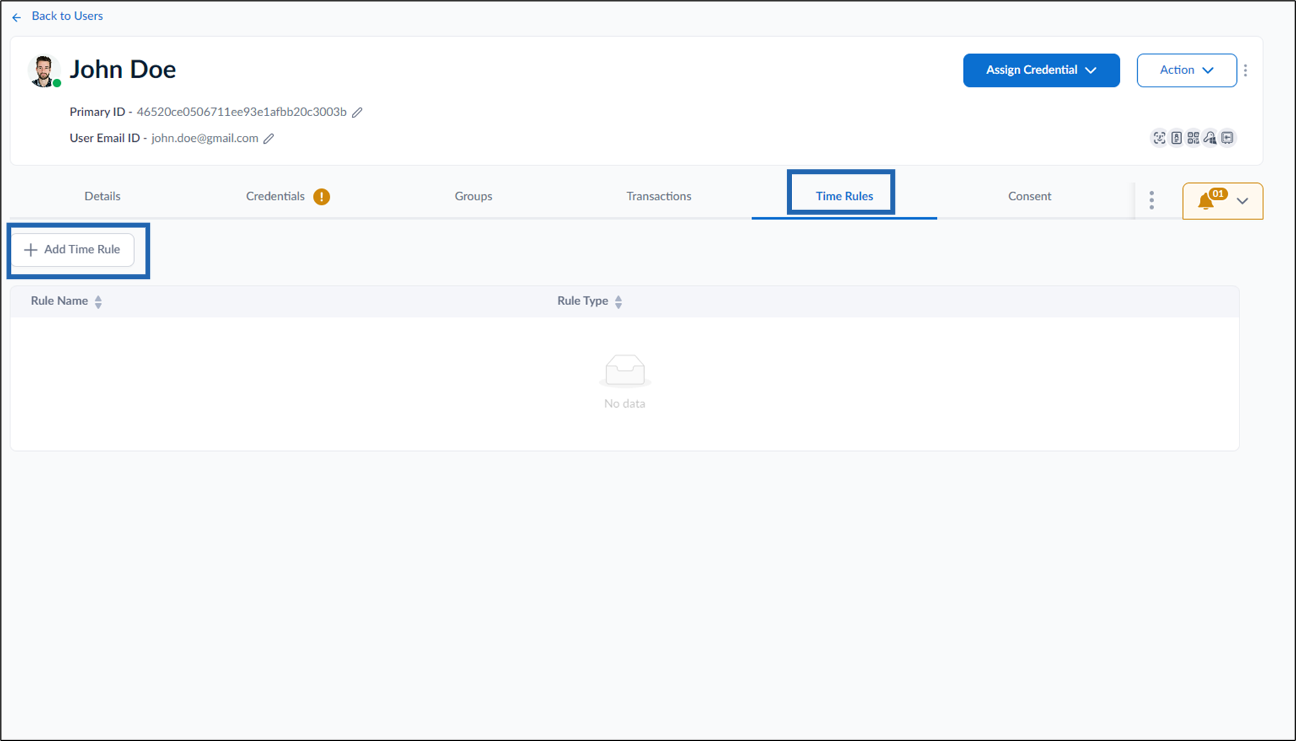The height and width of the screenshot is (741, 1296).
Task: Click the Primary ID value text
Action: [242, 112]
